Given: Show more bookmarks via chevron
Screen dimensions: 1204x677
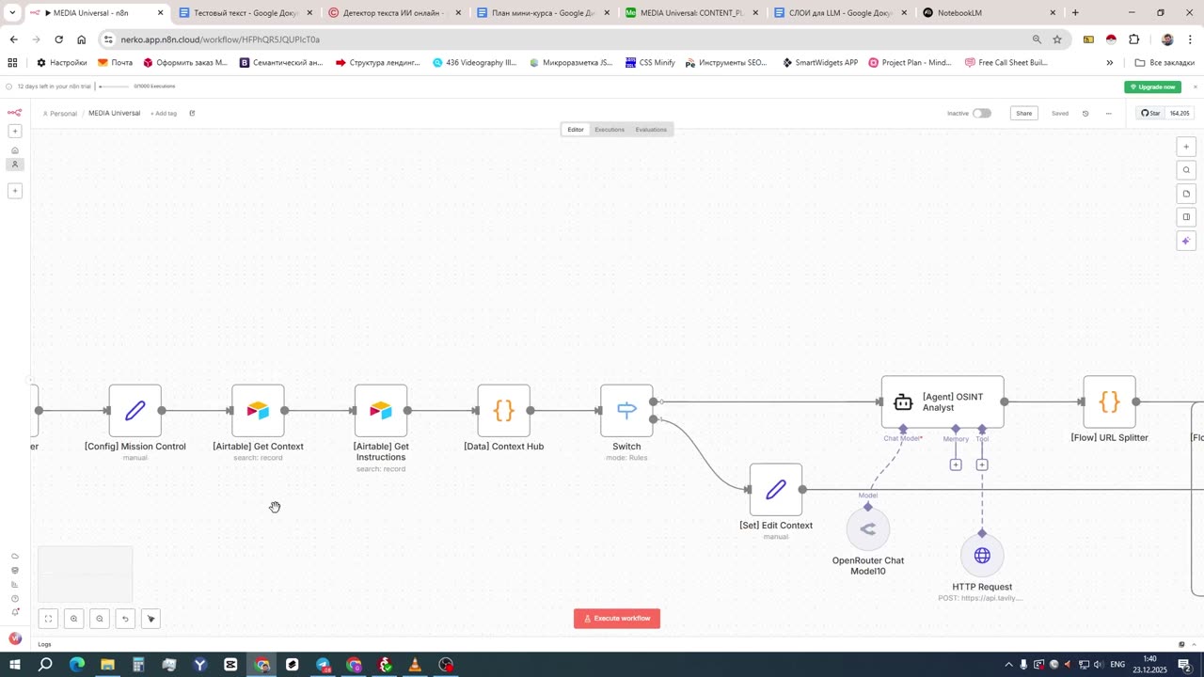Looking at the screenshot, I should tap(1110, 63).
